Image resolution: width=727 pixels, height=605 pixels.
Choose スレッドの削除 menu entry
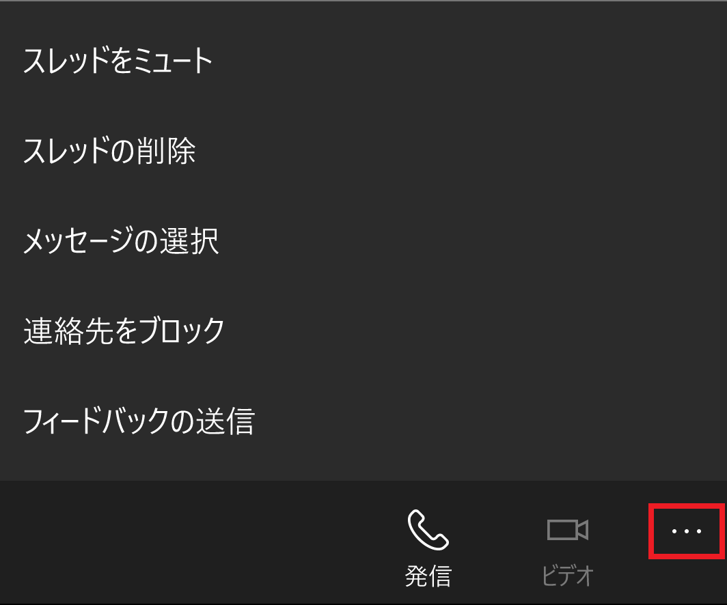363,151
